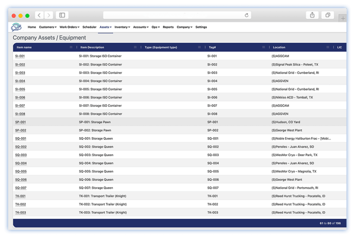Go to the Reports menu item
Image resolution: width=352 pixels, height=237 pixels.
tap(168, 27)
